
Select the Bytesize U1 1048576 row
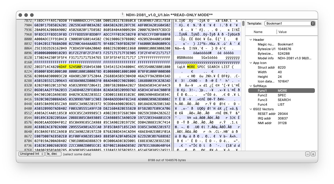[281, 49]
